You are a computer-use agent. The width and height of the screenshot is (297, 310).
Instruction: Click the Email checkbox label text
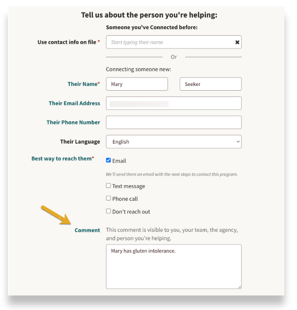(119, 161)
